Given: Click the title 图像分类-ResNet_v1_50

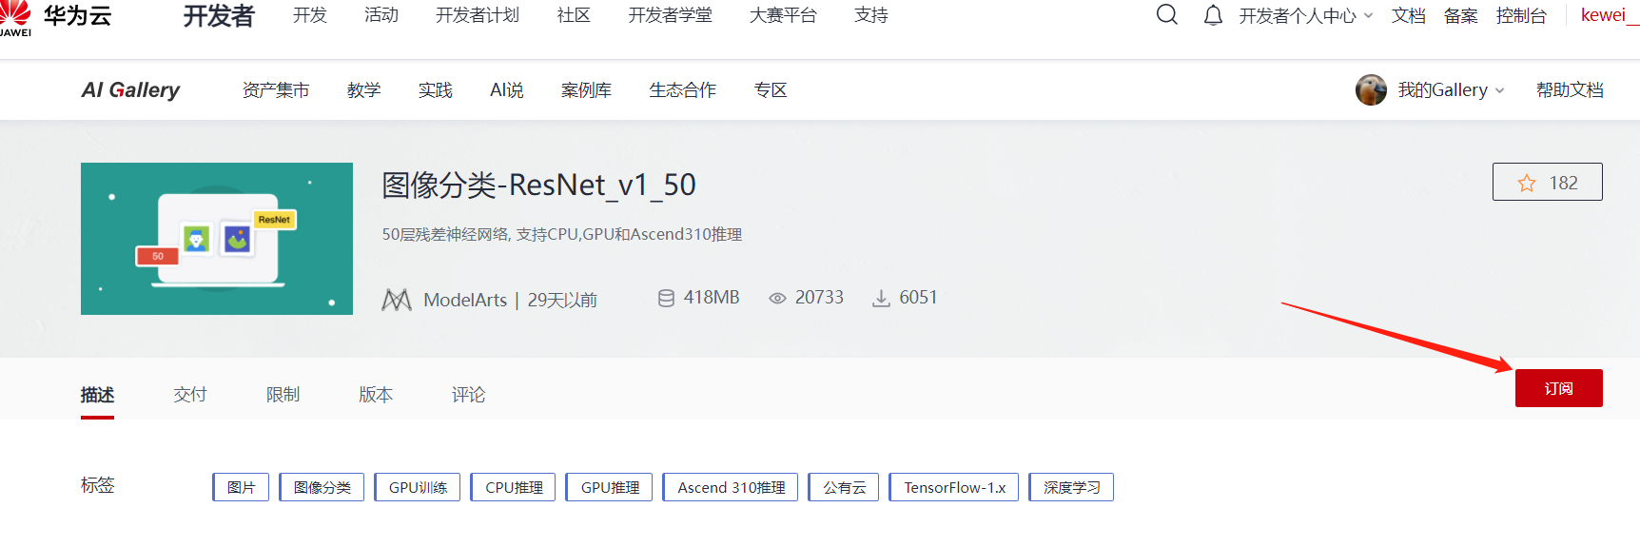Looking at the screenshot, I should click(x=539, y=185).
